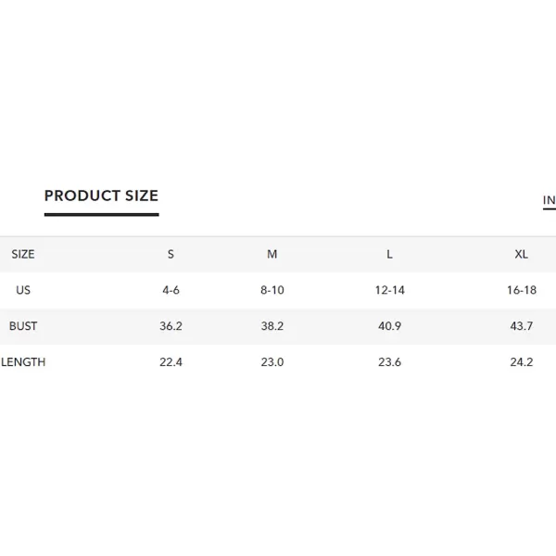Viewport: 556px width, 556px height.
Task: Switch to the IN unit tab
Action: (550, 200)
